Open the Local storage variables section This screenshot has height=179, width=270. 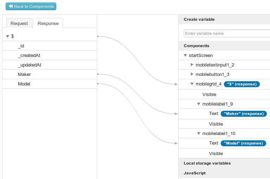coord(207,163)
